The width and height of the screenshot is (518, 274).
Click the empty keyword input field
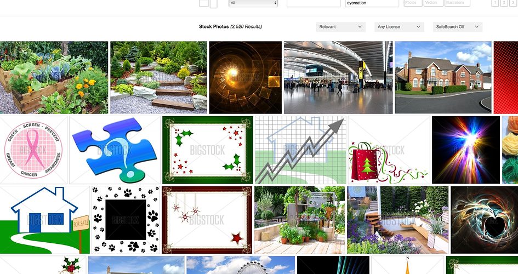point(314,3)
